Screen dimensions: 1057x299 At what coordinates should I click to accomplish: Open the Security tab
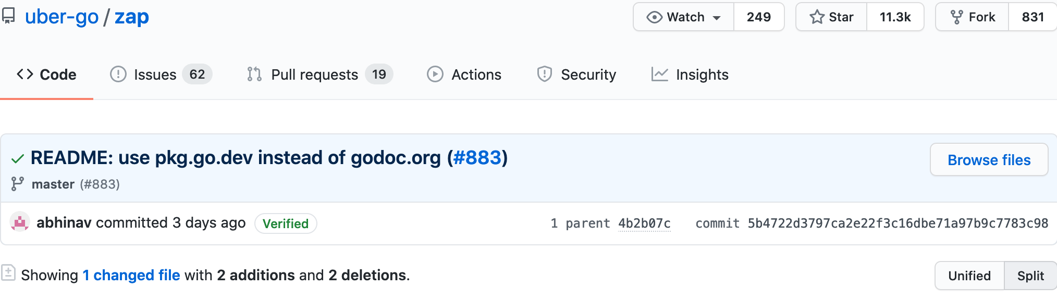tap(576, 74)
